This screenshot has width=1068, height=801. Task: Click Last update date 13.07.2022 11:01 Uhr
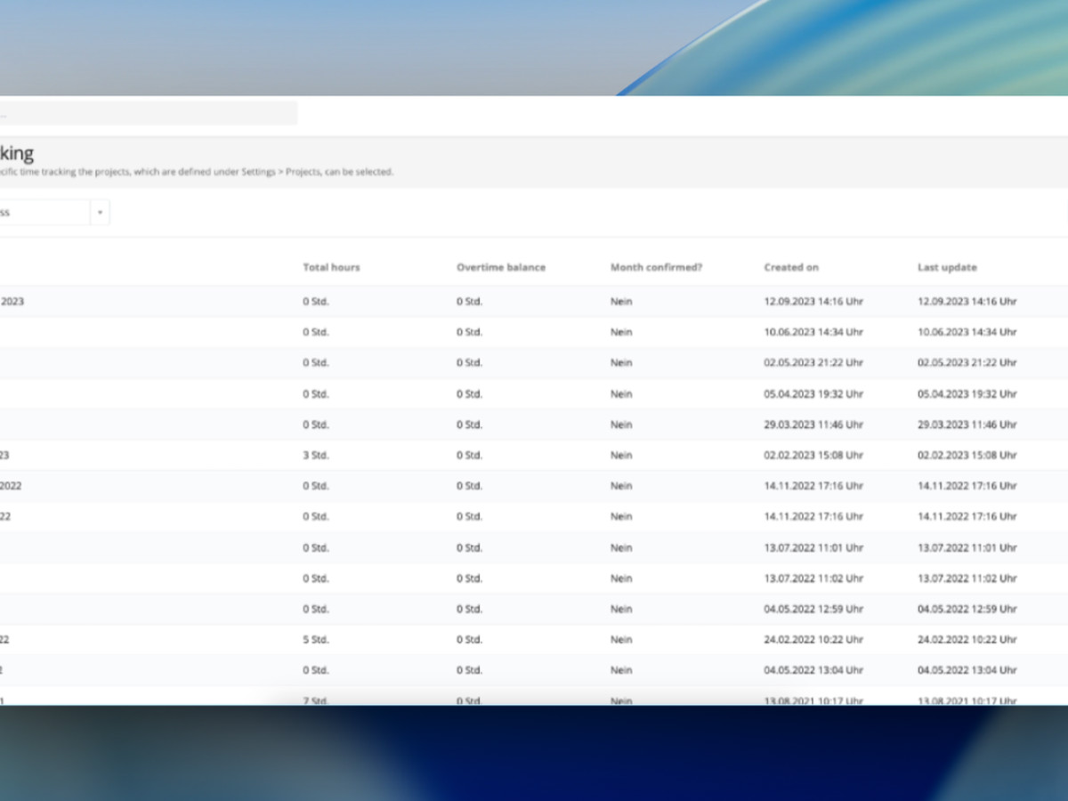pyautogui.click(x=967, y=547)
